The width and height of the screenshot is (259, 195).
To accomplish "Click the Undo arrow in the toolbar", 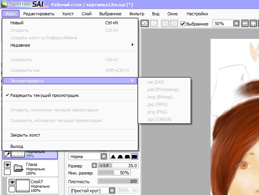I will click(145, 24).
